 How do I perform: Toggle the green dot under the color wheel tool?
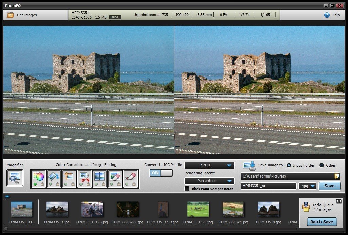tap(35, 184)
